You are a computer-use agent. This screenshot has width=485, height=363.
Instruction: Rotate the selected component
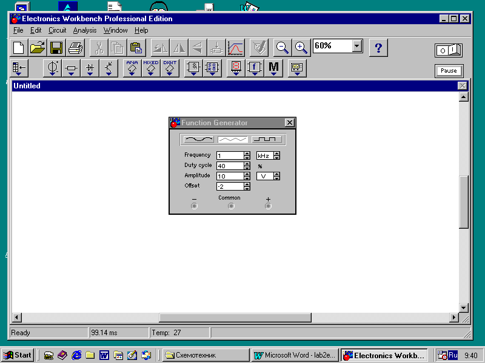(x=160, y=48)
